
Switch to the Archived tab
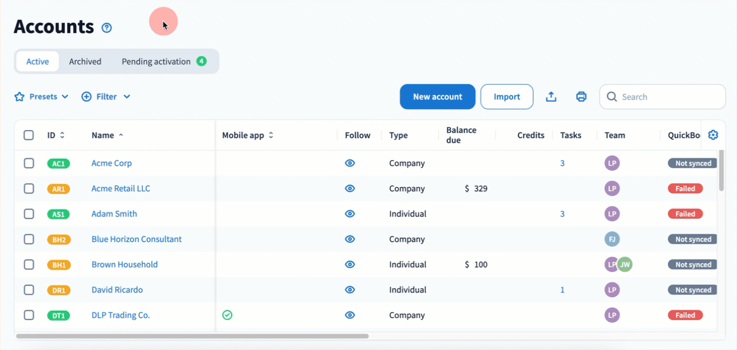click(x=85, y=62)
